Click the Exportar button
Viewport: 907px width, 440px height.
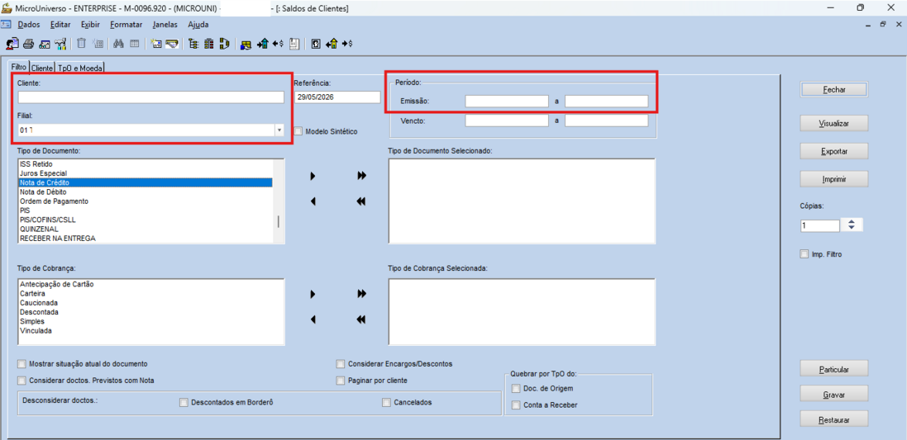click(x=834, y=151)
